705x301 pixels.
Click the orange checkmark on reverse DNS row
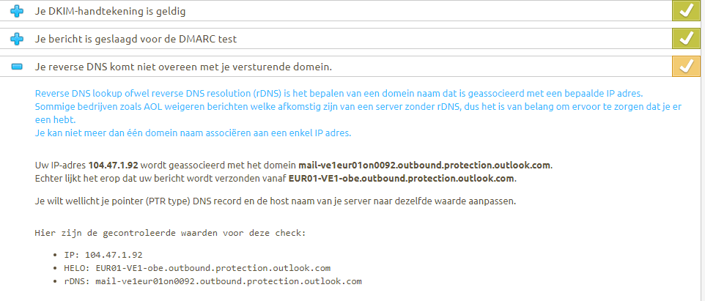click(686, 66)
